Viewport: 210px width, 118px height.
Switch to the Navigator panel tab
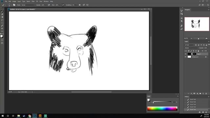(x=187, y=10)
